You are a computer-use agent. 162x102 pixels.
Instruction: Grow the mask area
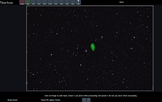[56, 3]
